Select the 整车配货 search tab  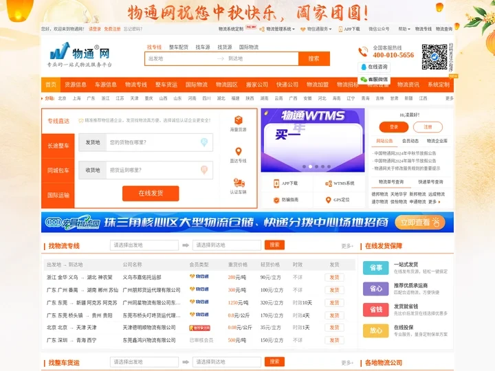[179, 47]
